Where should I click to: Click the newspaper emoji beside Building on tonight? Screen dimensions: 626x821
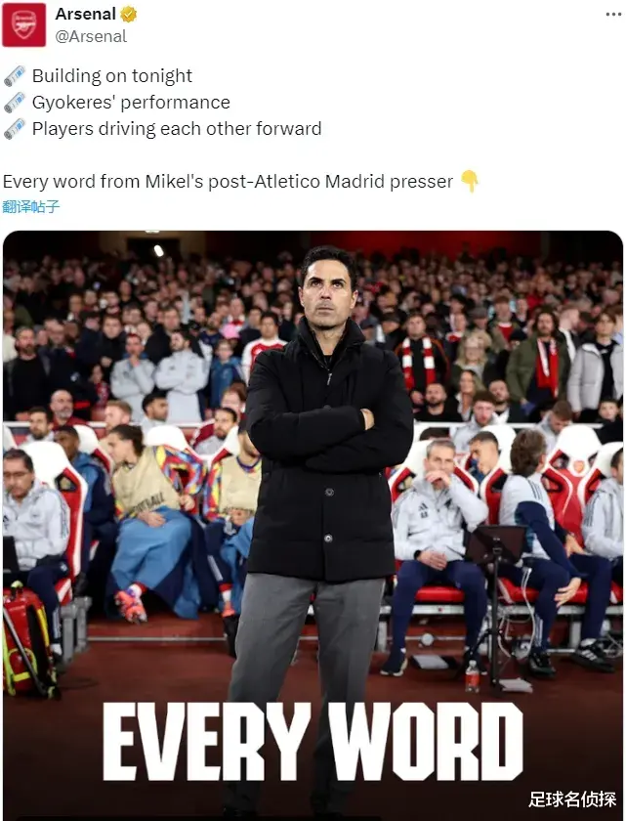(15, 76)
